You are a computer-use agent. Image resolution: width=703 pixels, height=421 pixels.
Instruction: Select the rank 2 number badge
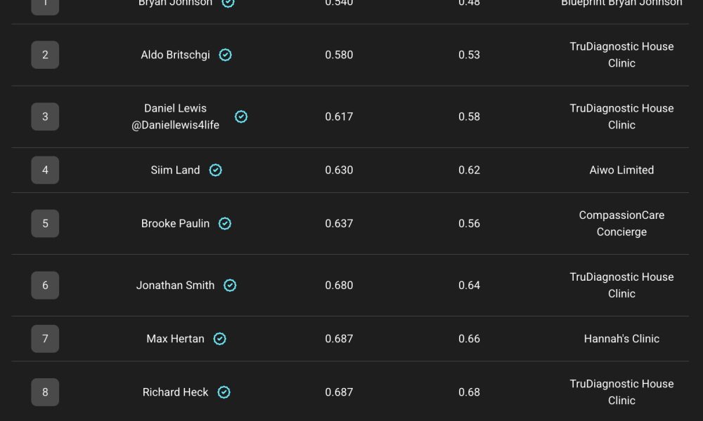pos(45,55)
